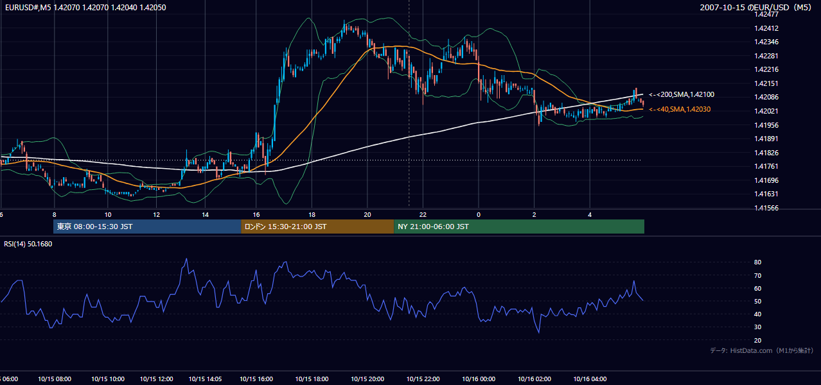This screenshot has width=821, height=385.
Task: Click RSI scale value 80
Action: pyautogui.click(x=758, y=262)
